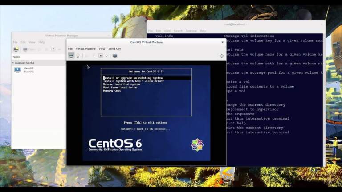
Task: Toggle fullscreen view of the VM console
Action: 221,56
